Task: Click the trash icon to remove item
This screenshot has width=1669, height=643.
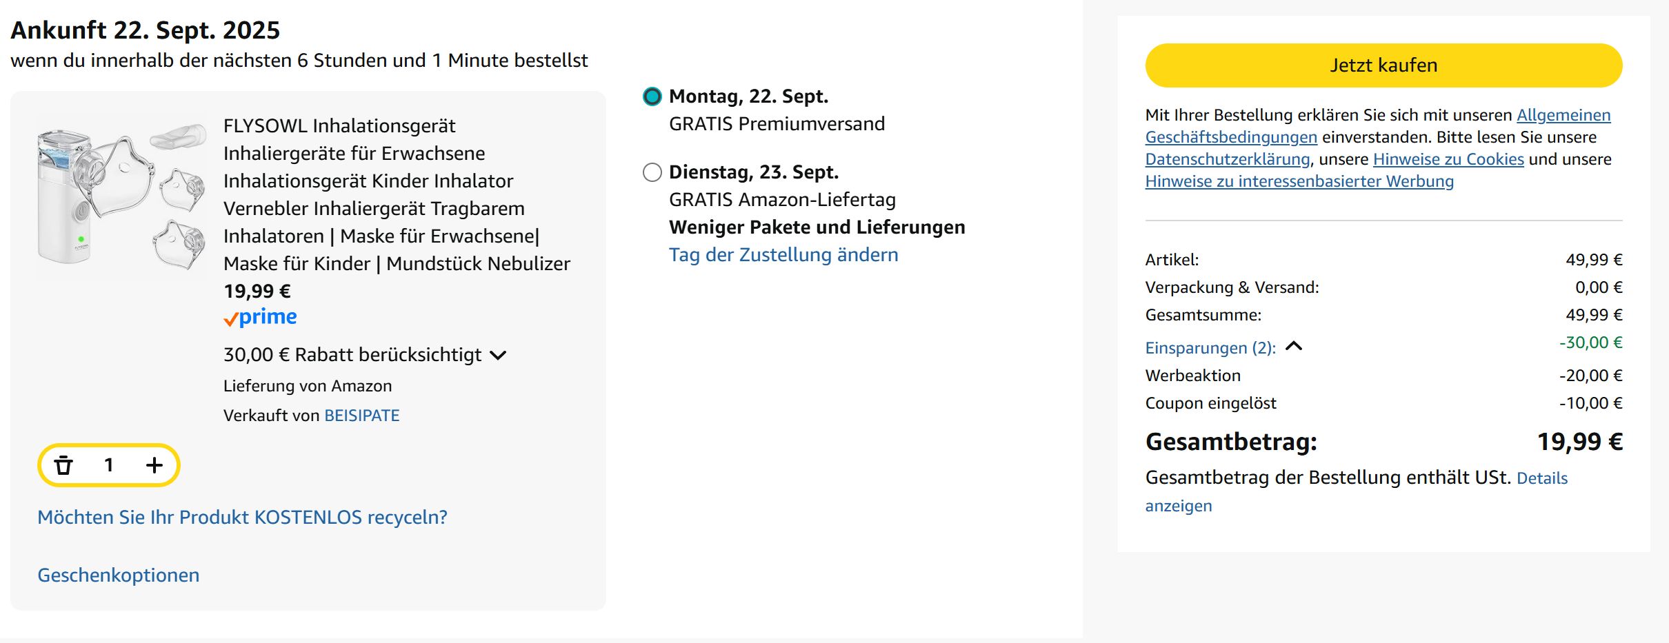Action: tap(63, 466)
